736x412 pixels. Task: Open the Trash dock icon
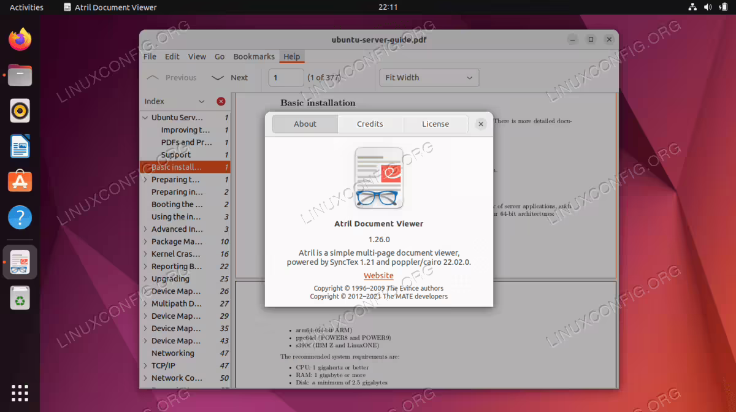pyautogui.click(x=20, y=298)
